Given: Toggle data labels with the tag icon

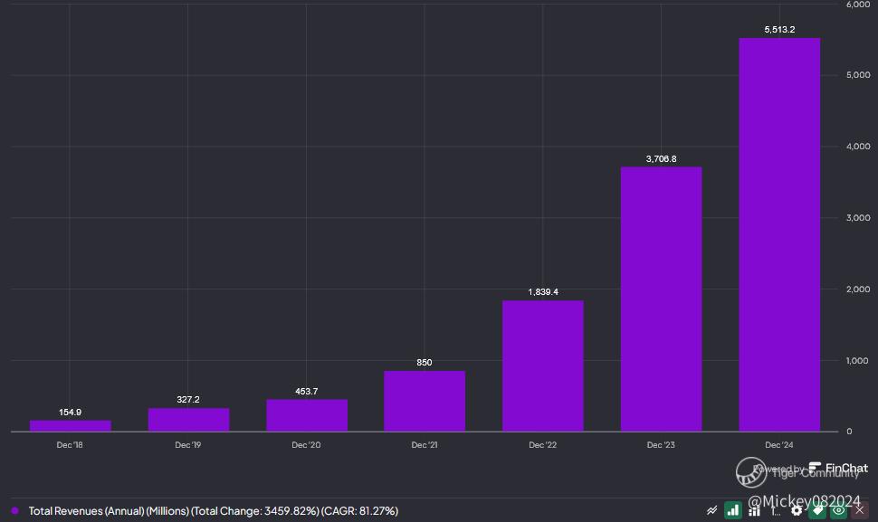Looking at the screenshot, I should [817, 510].
